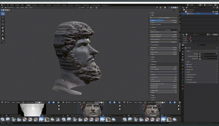The width and height of the screenshot is (219, 126).
Task: Switch to the UV Editing workspace tab
Action: point(48,5)
